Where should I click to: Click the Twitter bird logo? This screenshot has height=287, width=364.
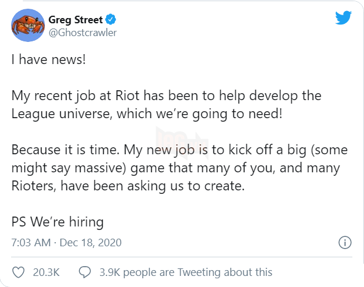[x=344, y=18]
